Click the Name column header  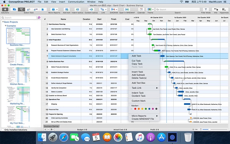point(63,19)
